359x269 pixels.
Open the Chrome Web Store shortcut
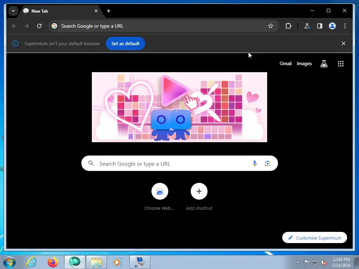point(160,197)
